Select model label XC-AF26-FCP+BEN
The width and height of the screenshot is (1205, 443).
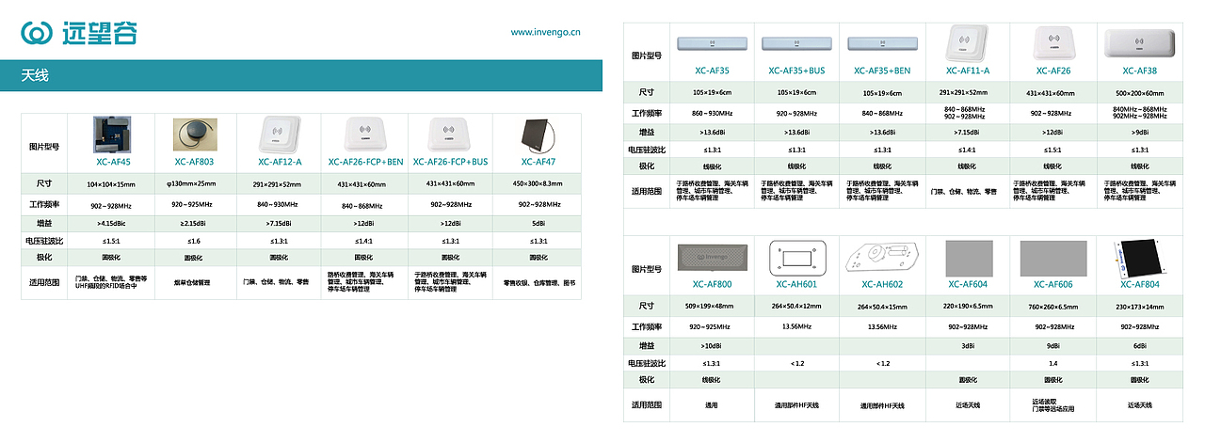(365, 162)
